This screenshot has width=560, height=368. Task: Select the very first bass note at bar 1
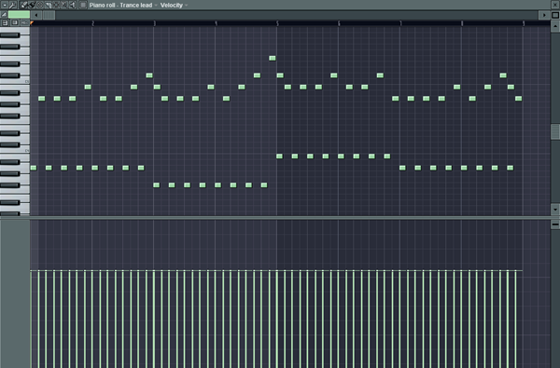34,168
